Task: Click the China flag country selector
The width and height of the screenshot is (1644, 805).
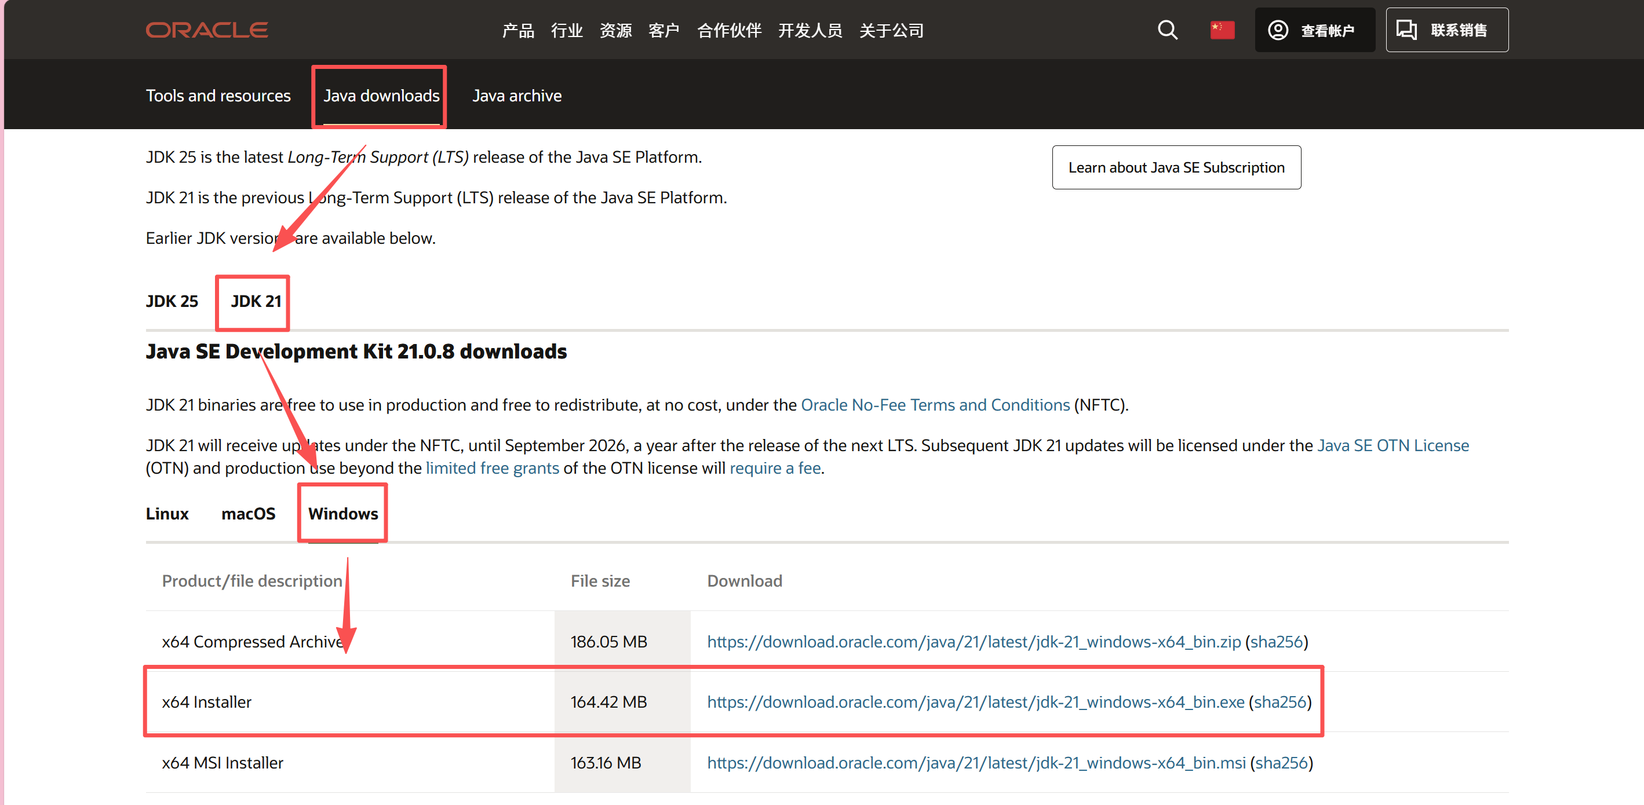Action: point(1222,30)
